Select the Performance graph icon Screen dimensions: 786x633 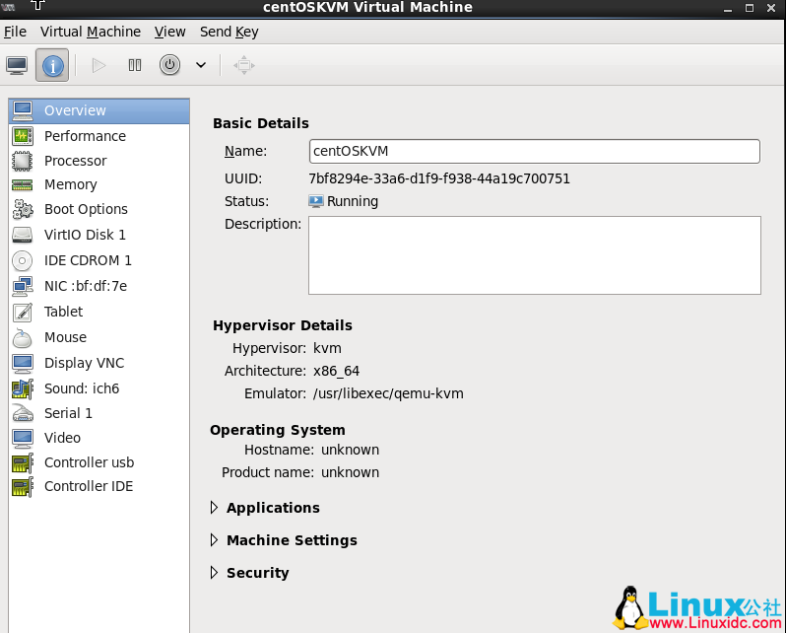23,136
